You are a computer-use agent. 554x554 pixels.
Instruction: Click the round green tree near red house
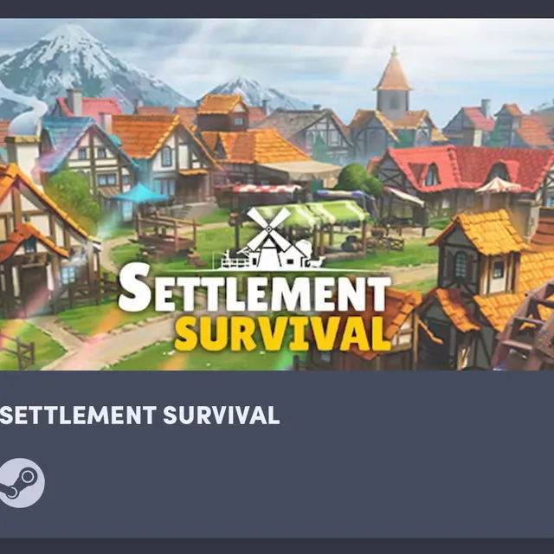[358, 180]
